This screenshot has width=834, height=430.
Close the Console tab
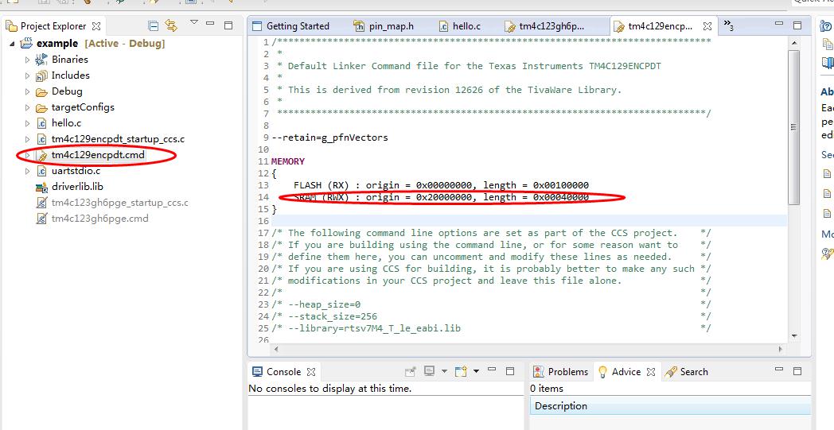(x=311, y=372)
